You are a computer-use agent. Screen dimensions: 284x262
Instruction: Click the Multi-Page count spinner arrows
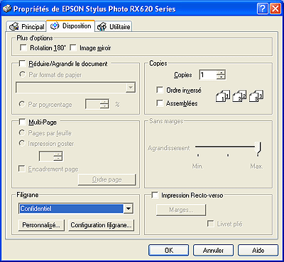point(58,156)
